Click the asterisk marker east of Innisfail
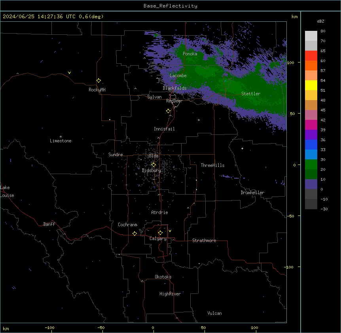Screen dimensions: 341x333 click(199, 120)
